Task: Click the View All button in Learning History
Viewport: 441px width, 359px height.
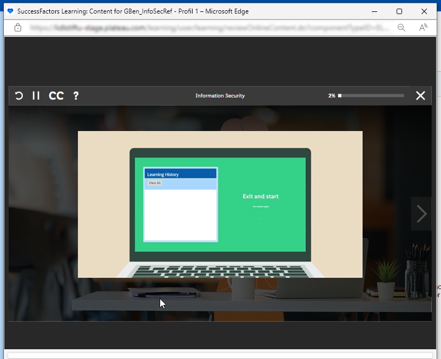Action: [x=154, y=183]
